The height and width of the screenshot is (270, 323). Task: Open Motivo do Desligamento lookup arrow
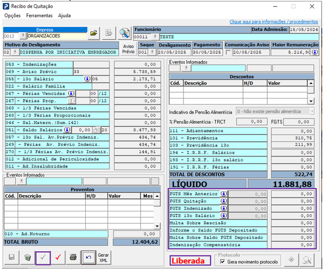point(15,52)
